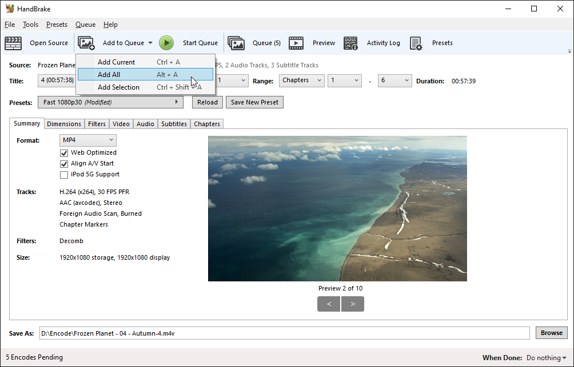This screenshot has height=367, width=574.
Task: Toggle Align A/V Start checkbox
Action: [x=63, y=164]
